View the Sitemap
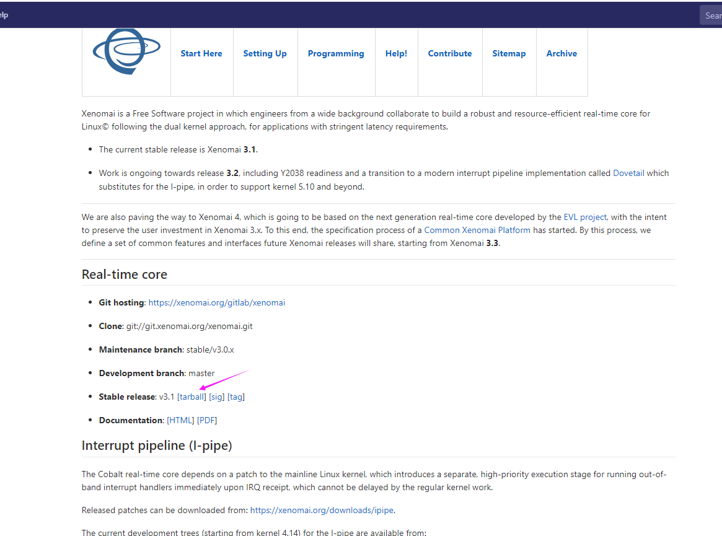Screen dimensions: 722x536 pyautogui.click(x=509, y=53)
